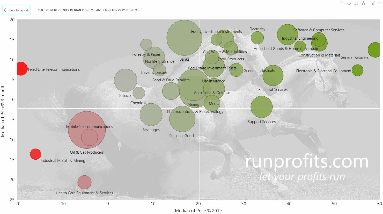Click Back to report button
The width and height of the screenshot is (383, 214).
click(x=16, y=10)
